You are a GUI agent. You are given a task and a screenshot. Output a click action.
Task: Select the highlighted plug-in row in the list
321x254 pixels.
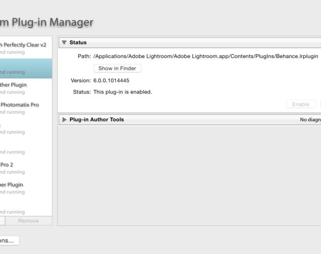click(26, 69)
